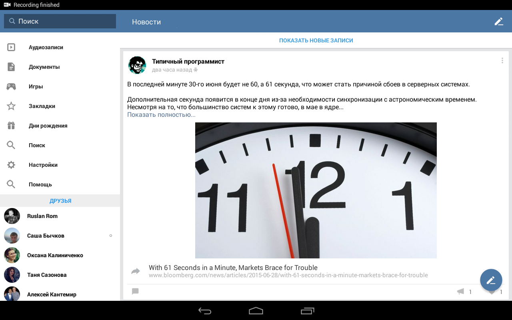The height and width of the screenshot is (320, 512).
Task: Tap the repost count 1 beside megaphone
Action: click(x=470, y=292)
